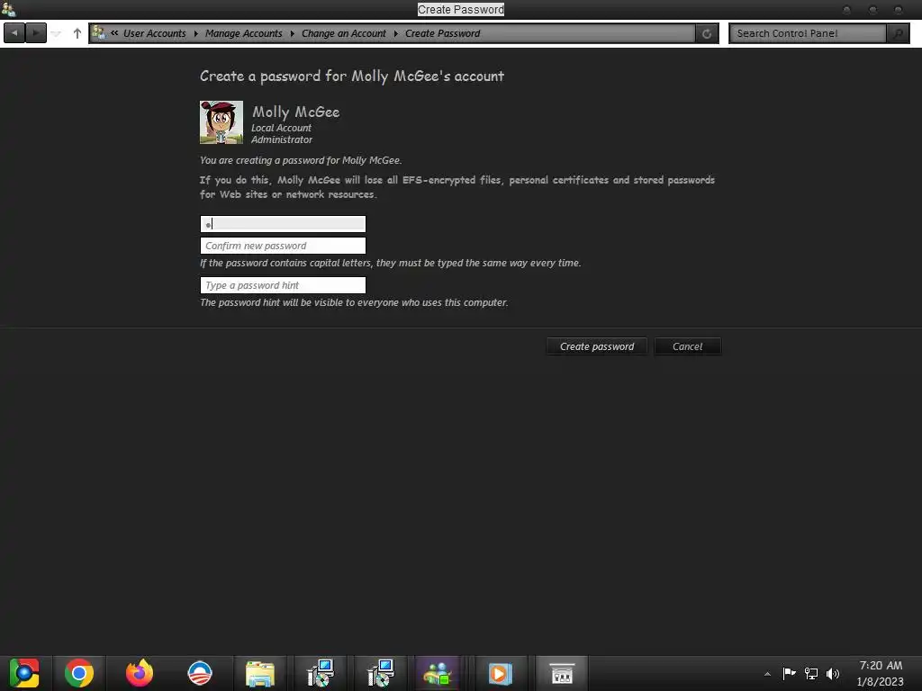Show hidden tray icons arrow
The image size is (922, 691).
(x=767, y=674)
